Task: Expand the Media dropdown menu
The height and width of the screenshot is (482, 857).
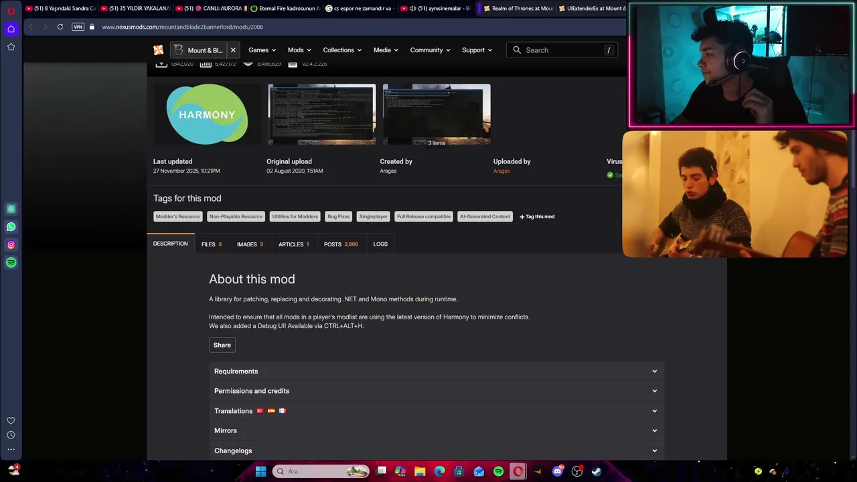Action: [386, 50]
